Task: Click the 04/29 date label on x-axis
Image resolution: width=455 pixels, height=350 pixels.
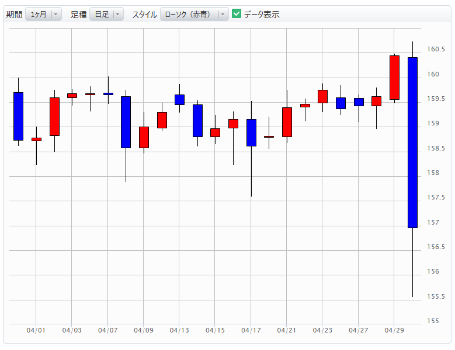Action: pos(394,330)
